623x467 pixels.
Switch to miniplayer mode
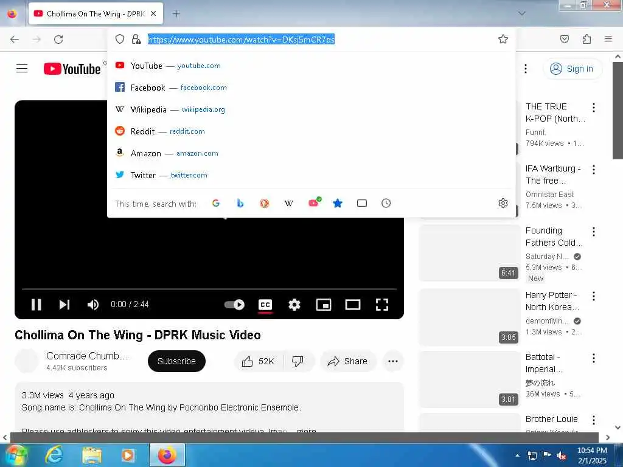click(324, 305)
